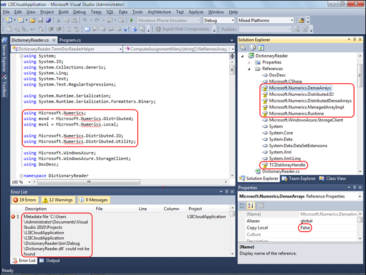Viewport: 366px width, 275px height.
Task: Select the TCDistArrayHandle reference
Action: [287, 165]
